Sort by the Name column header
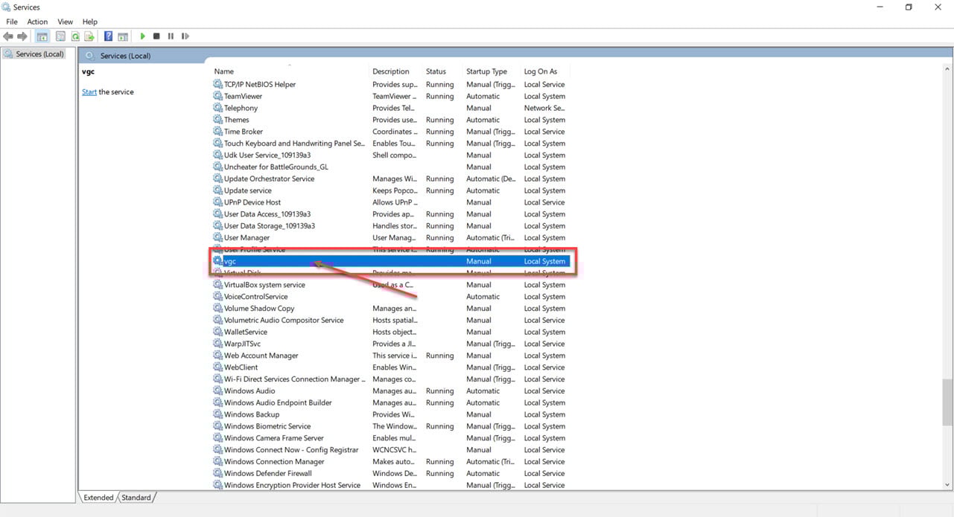 tap(224, 71)
